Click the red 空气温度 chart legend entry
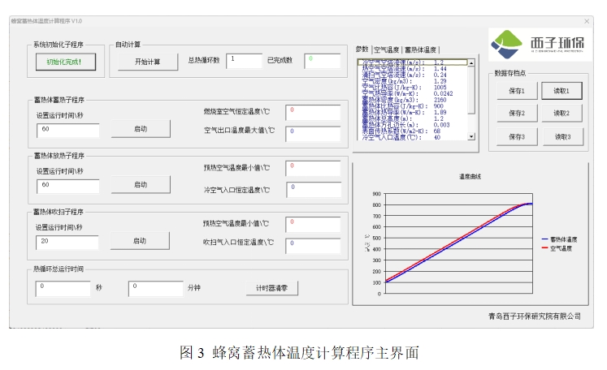The image size is (607, 370). tap(557, 248)
